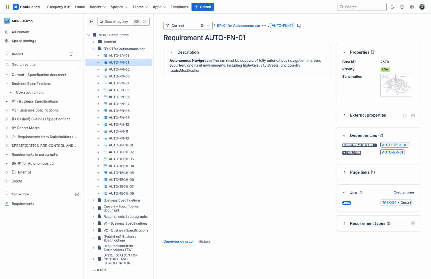Open the Requirements app in Space apps

point(23,204)
